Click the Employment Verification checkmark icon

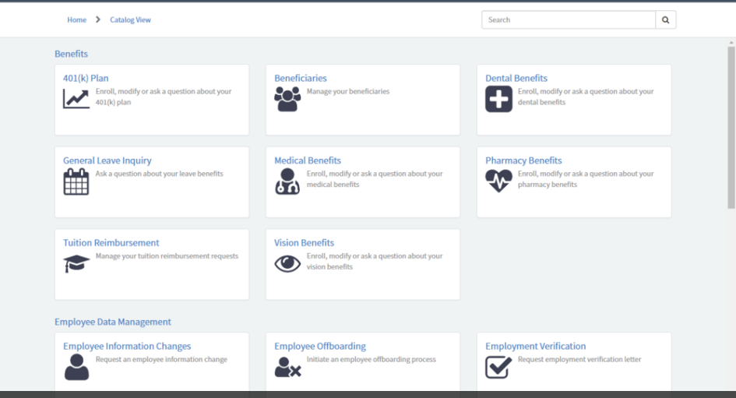498,367
